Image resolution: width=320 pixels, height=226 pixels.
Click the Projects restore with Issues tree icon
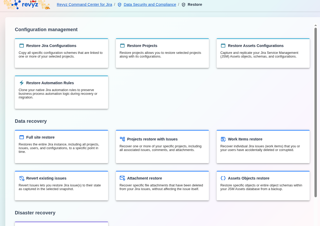122,139
